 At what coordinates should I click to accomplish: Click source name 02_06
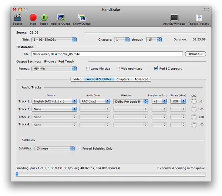coord(34,32)
